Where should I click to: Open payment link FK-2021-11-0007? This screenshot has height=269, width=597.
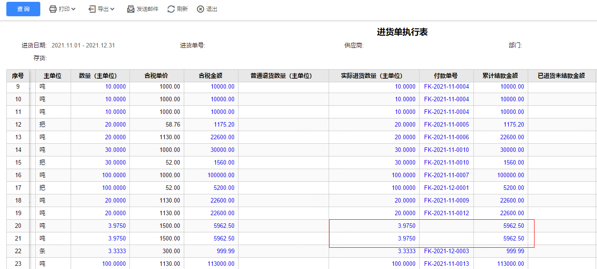[x=446, y=175]
